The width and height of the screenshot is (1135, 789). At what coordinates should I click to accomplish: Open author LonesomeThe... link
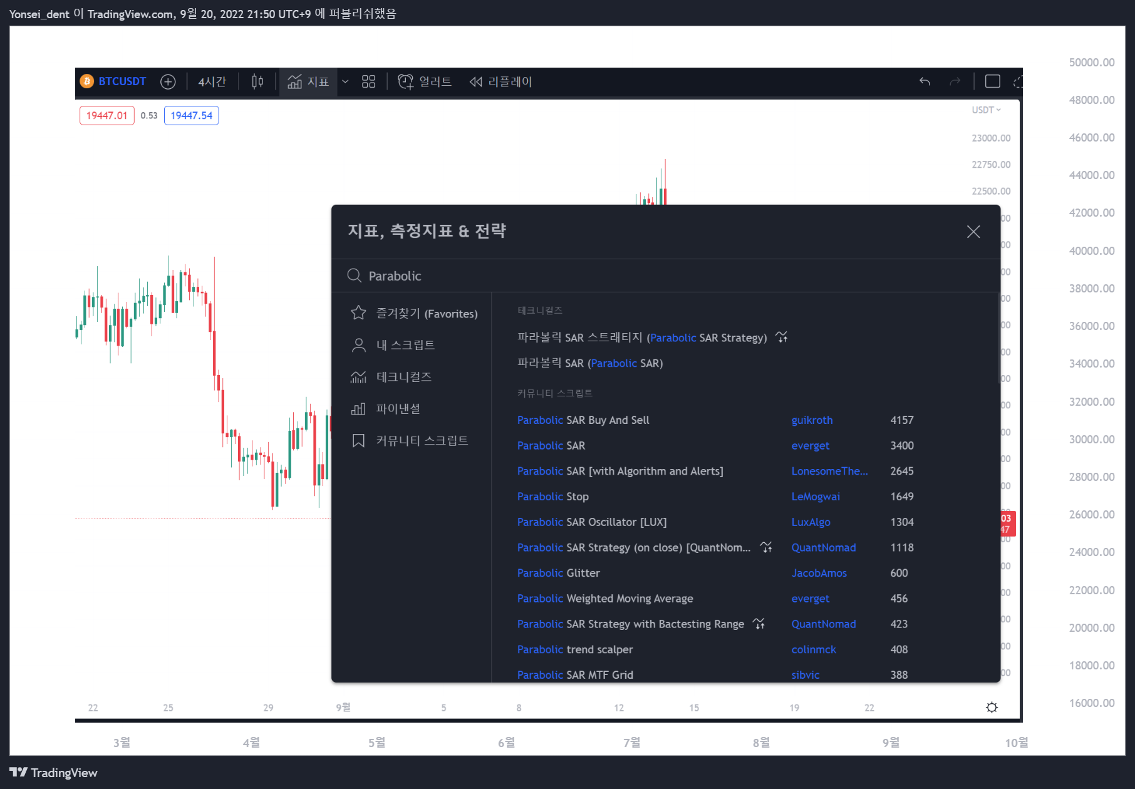(x=829, y=471)
